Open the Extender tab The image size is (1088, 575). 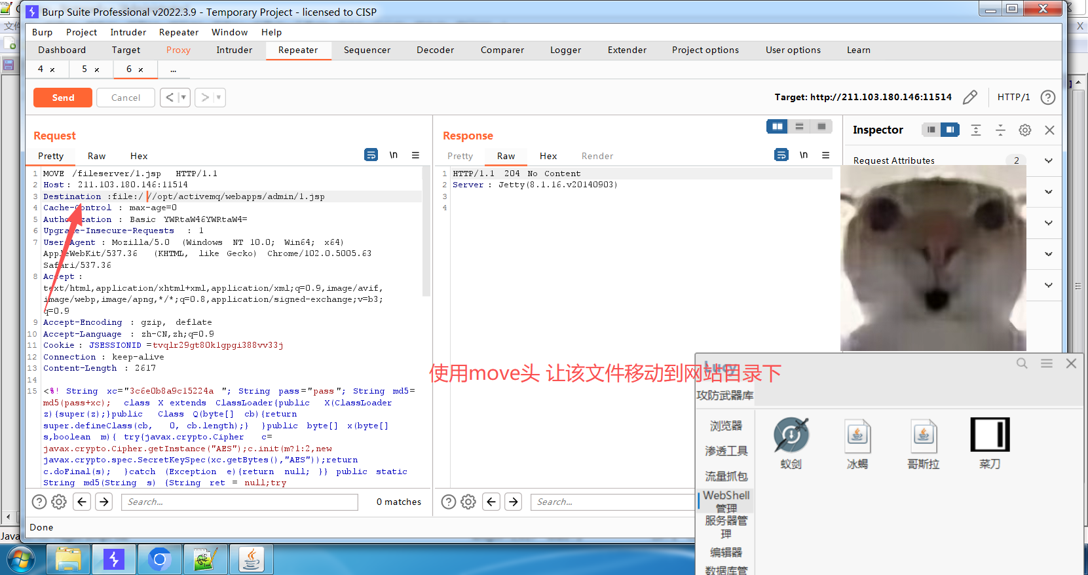pyautogui.click(x=627, y=50)
